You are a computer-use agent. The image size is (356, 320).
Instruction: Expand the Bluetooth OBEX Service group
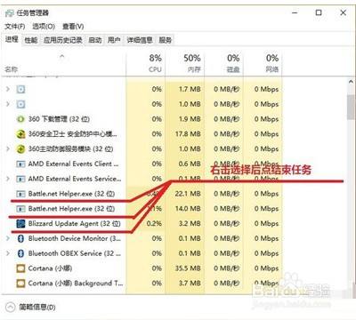coord(8,253)
